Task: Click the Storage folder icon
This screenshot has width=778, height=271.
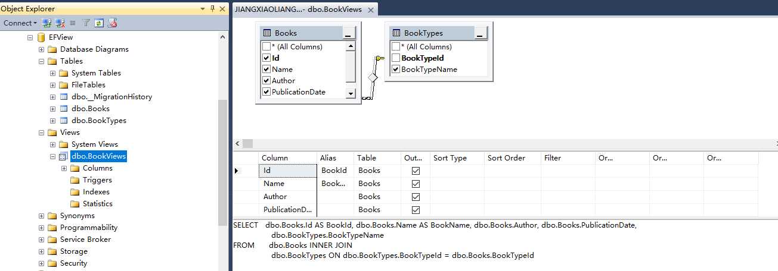Action: point(52,251)
